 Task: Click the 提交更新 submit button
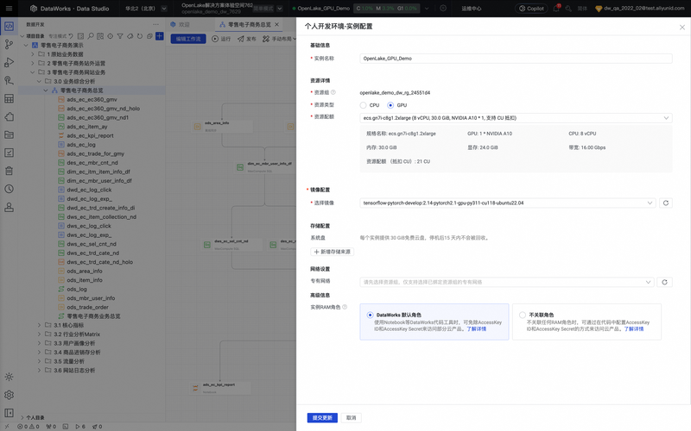tap(322, 417)
